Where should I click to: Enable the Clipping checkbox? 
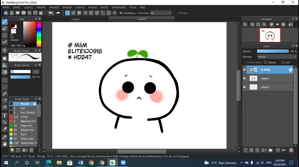(x=265, y=62)
